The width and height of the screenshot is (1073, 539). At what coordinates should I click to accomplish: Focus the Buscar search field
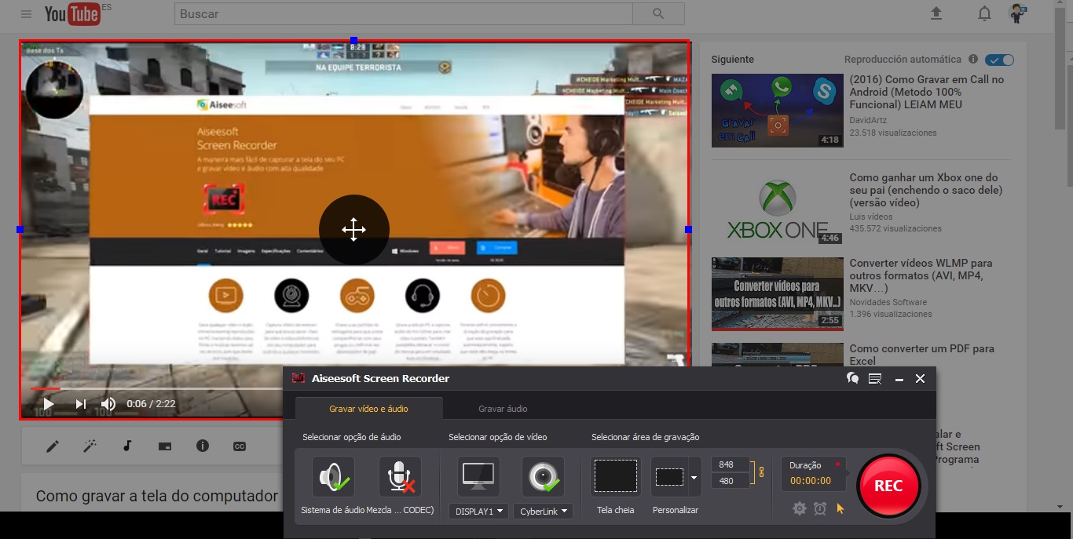tap(403, 14)
